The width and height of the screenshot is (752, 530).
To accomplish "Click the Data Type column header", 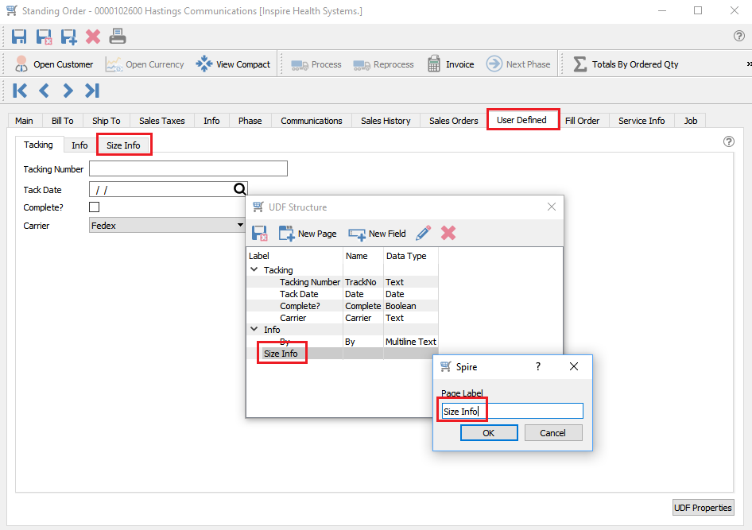I will [410, 256].
